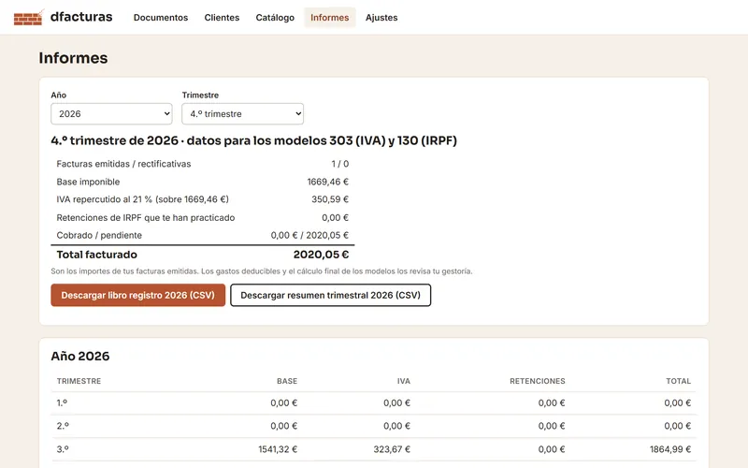Image resolution: width=748 pixels, height=468 pixels.
Task: Click the Base imponible label
Action: [88, 182]
